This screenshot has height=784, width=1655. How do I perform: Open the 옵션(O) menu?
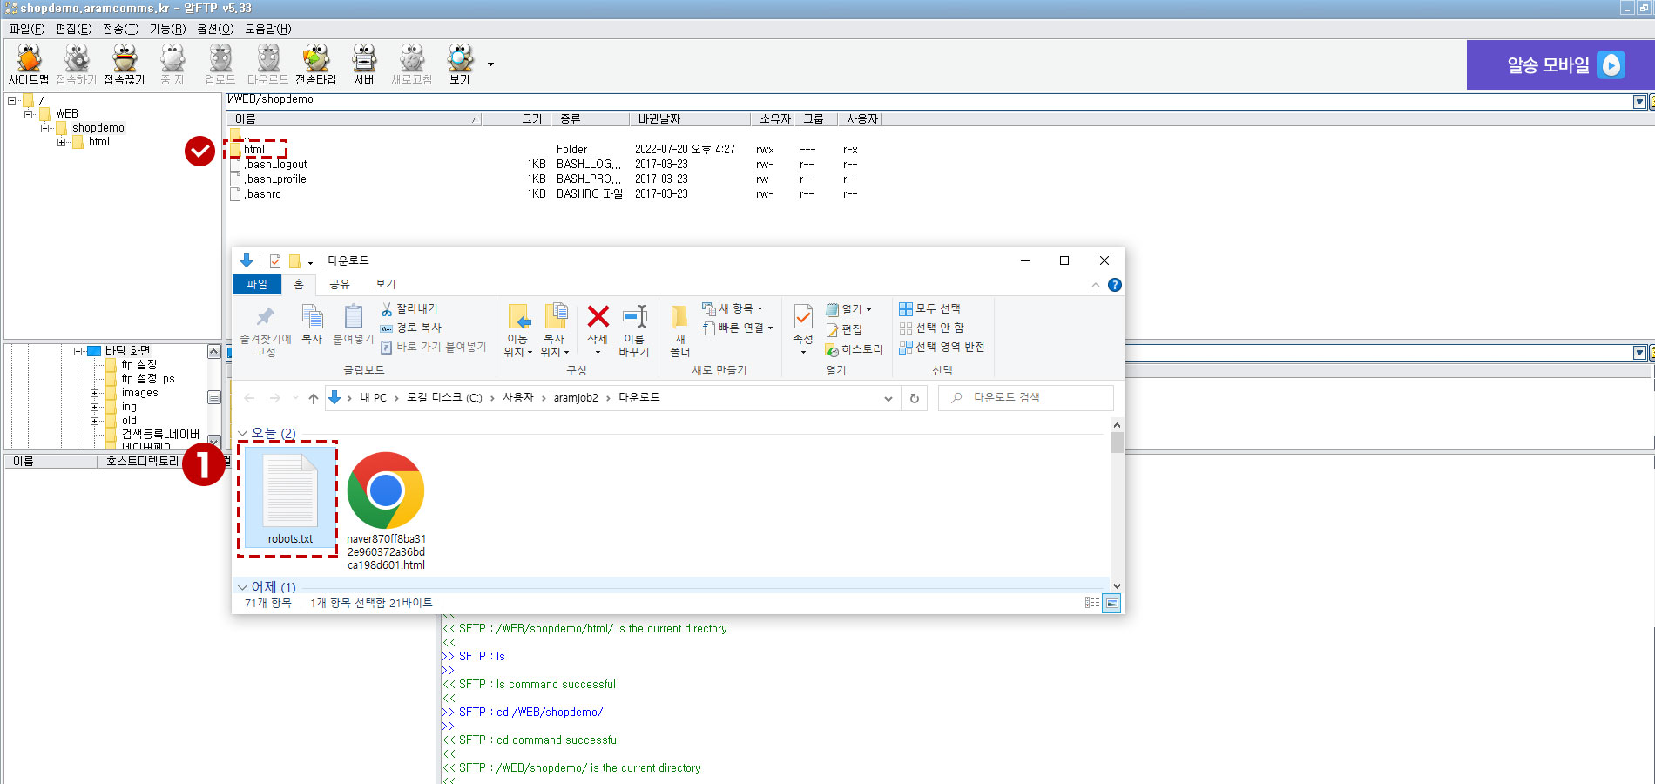point(215,29)
